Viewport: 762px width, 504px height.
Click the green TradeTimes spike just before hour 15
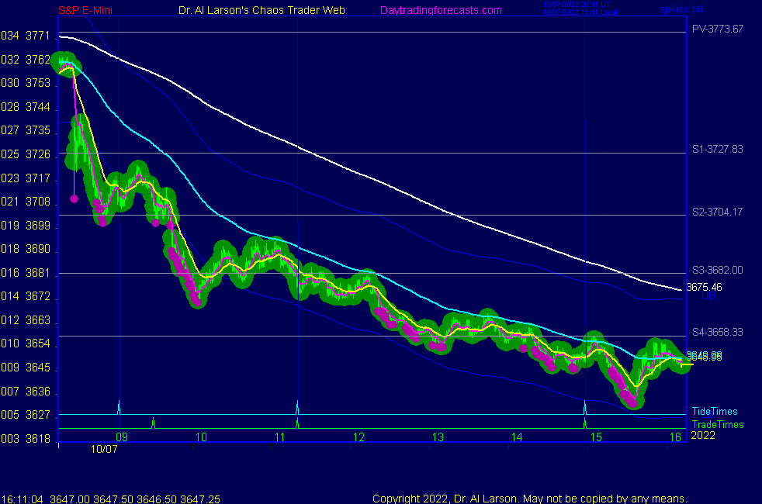584,423
